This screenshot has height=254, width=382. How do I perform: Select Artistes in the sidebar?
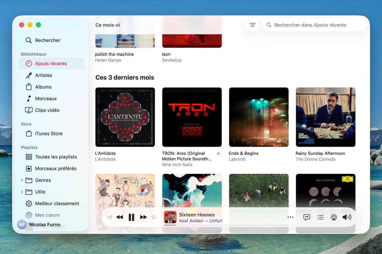(43, 75)
